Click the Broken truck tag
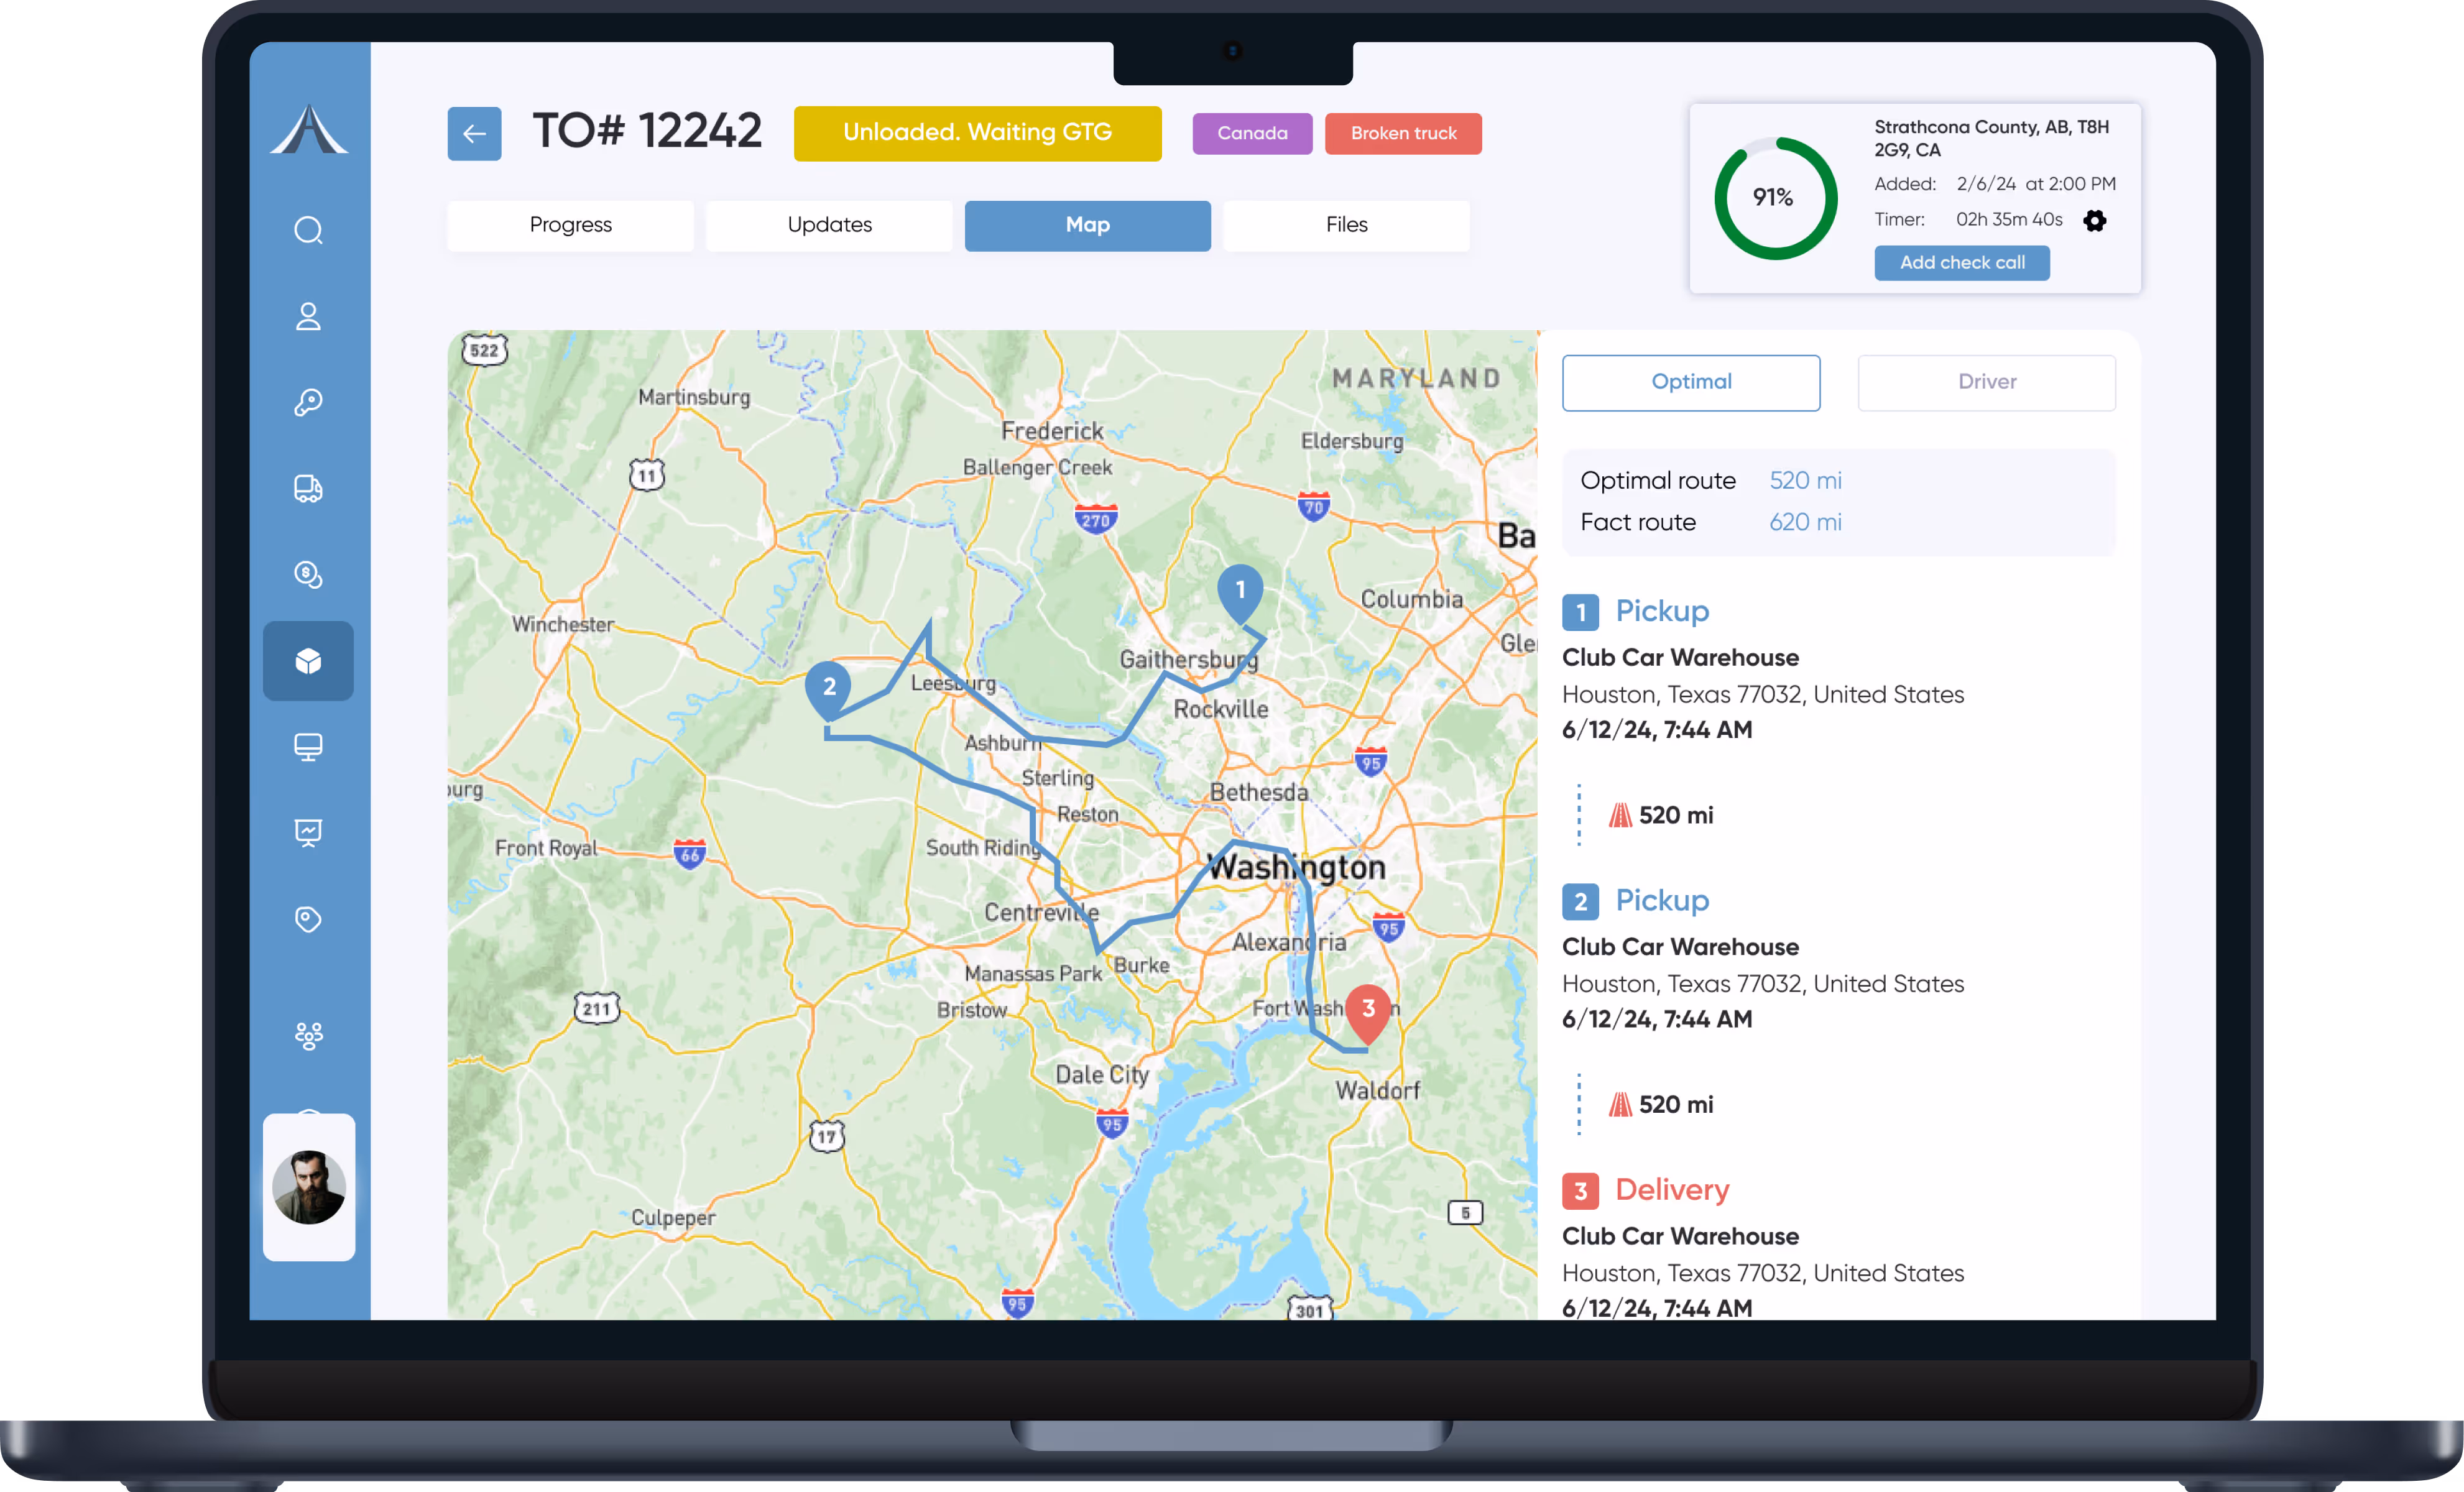This screenshot has height=1492, width=2464. (1403, 133)
